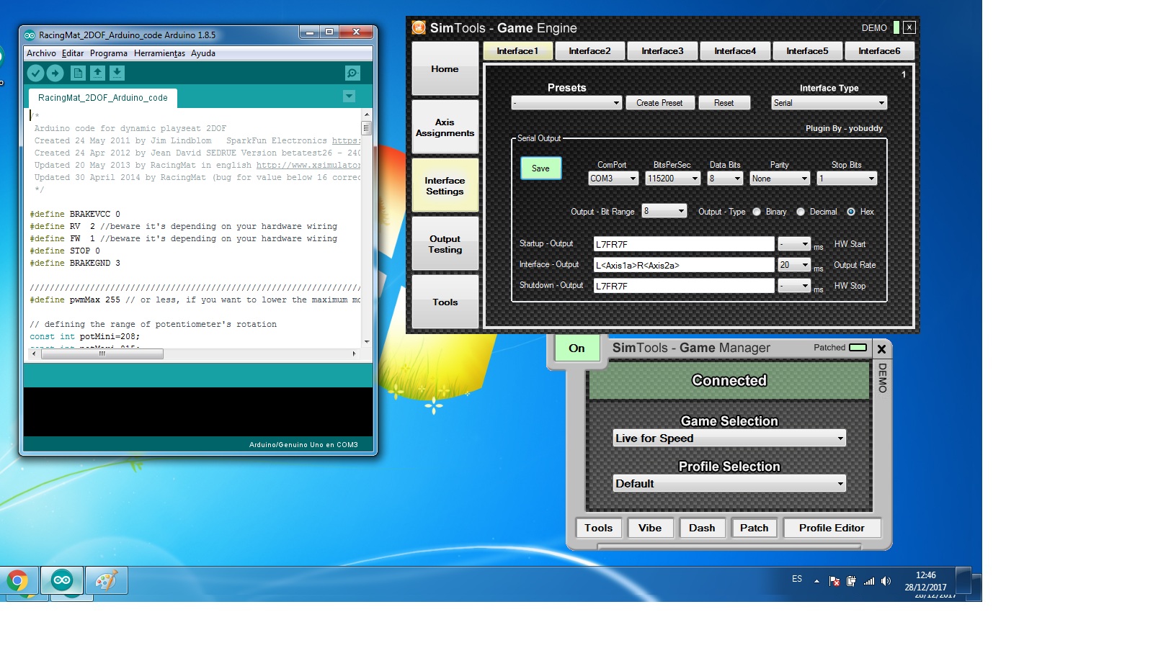Viewport: 1153px width, 648px height.
Task: Open the Parity None dropdown
Action: (780, 179)
